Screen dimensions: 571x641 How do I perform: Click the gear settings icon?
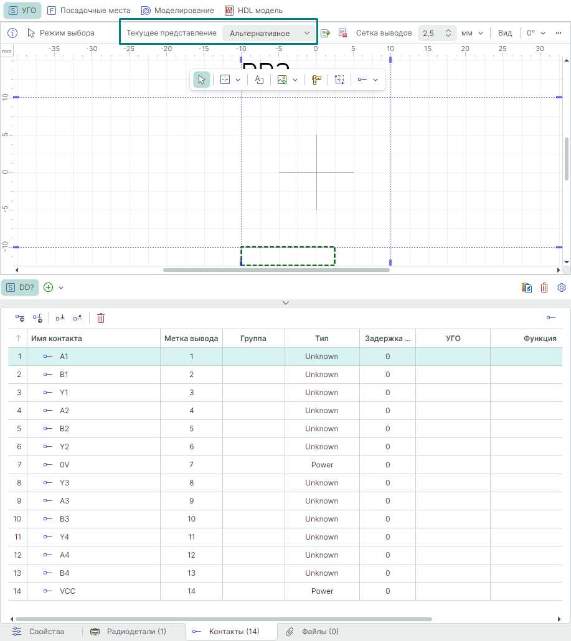[561, 288]
